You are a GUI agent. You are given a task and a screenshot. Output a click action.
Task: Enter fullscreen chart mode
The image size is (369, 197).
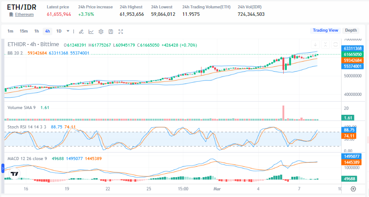[x=121, y=31]
